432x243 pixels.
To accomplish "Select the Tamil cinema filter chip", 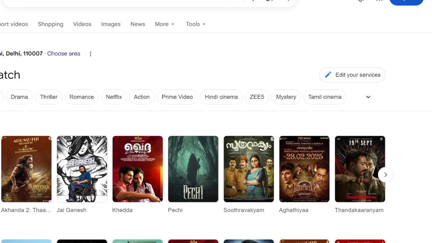I will 325,97.
